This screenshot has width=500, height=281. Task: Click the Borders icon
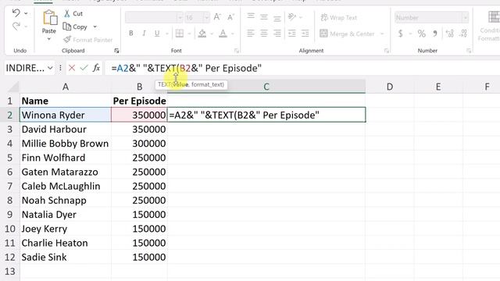click(180, 33)
